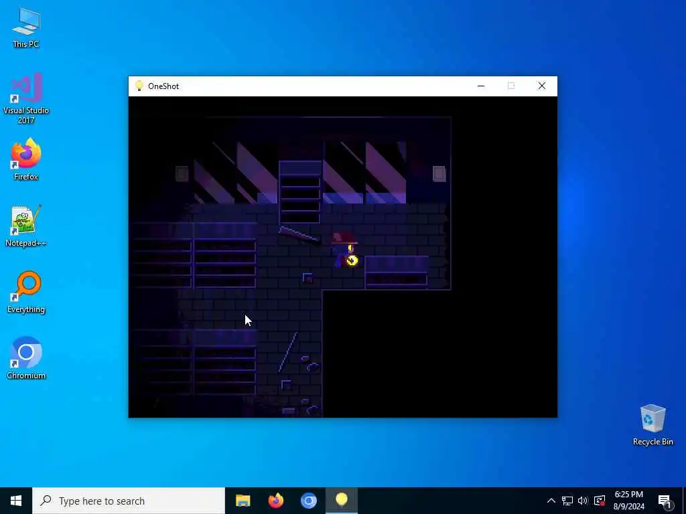686x514 pixels.
Task: Open the clock showing 6:25 PM
Action: (x=628, y=501)
